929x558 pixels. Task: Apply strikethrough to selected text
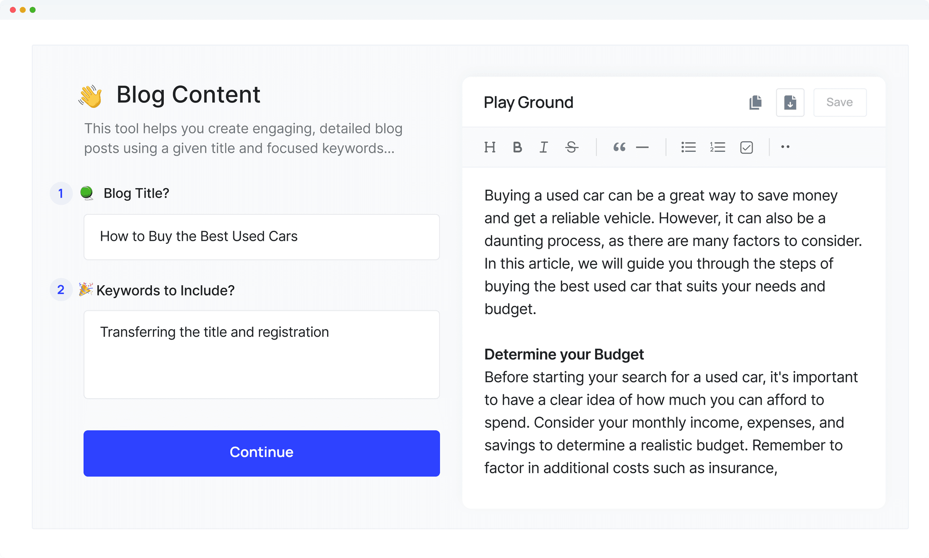[571, 147]
